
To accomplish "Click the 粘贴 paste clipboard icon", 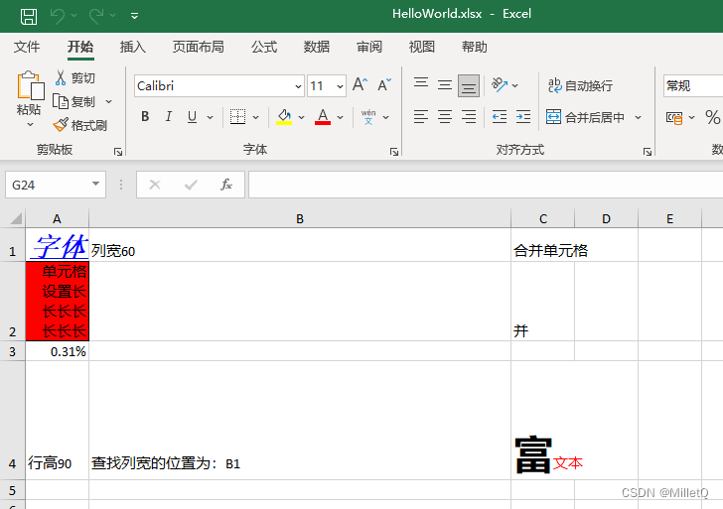I will coord(31,85).
